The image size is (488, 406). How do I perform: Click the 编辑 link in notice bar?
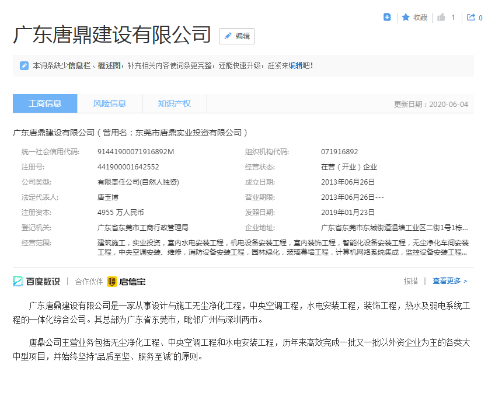point(296,65)
